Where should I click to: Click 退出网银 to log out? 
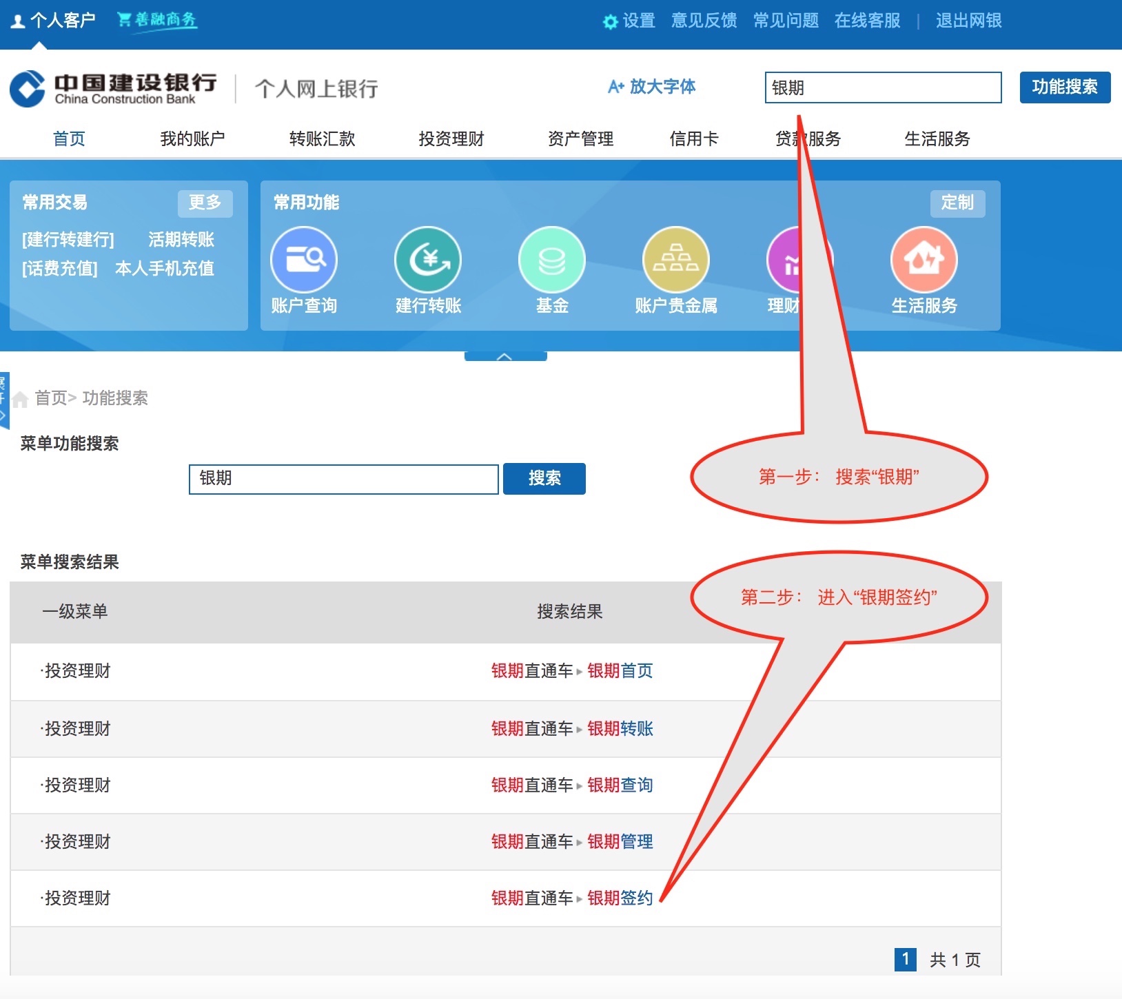[968, 21]
